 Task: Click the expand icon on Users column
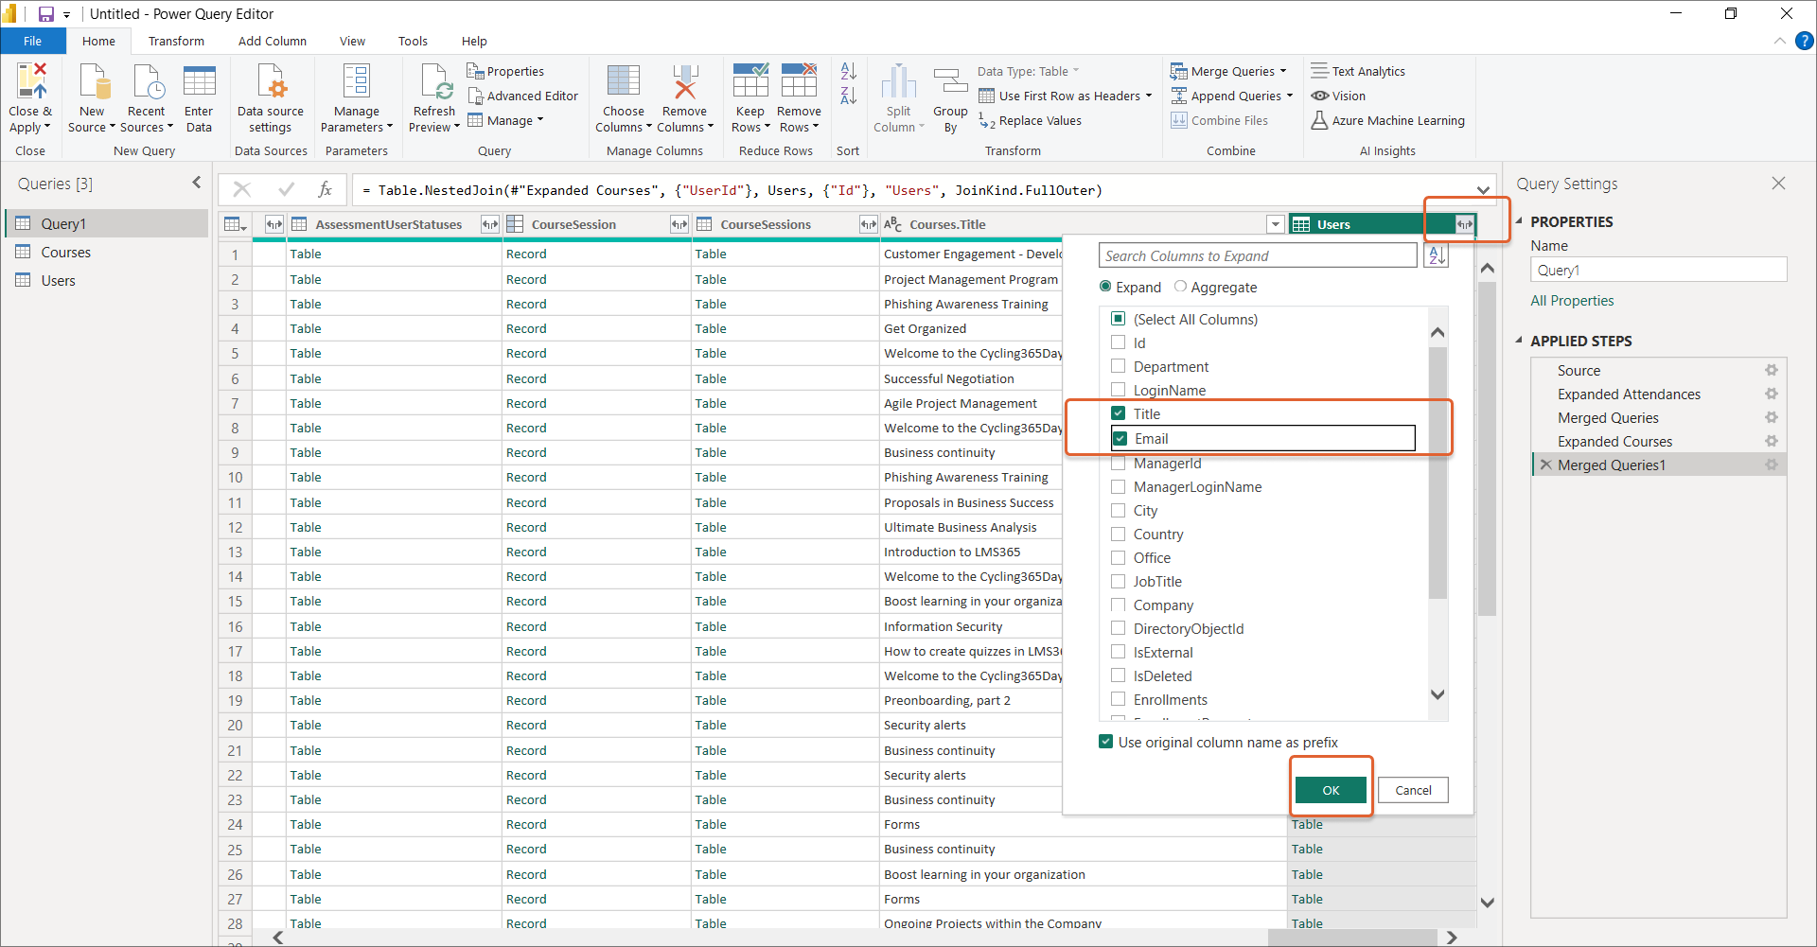[x=1464, y=224]
